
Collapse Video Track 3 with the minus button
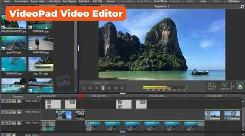click(3, 101)
